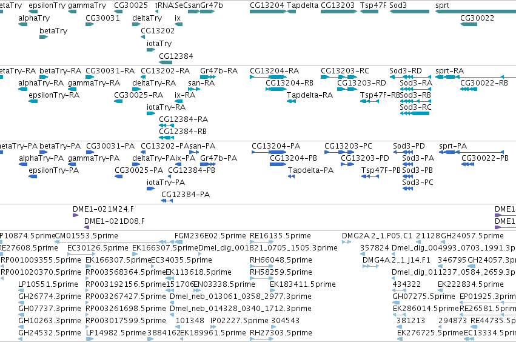Click the RH27303.5prime EST label

tap(281, 333)
